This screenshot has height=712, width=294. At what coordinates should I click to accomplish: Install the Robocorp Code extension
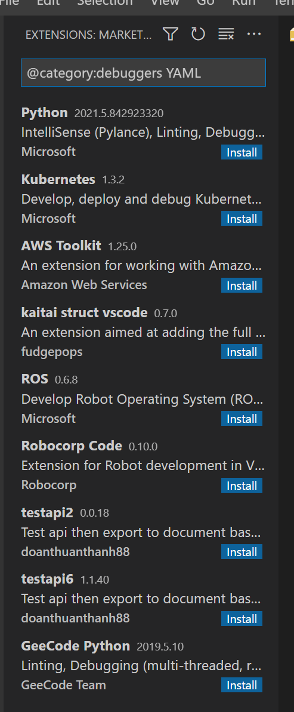click(x=242, y=486)
